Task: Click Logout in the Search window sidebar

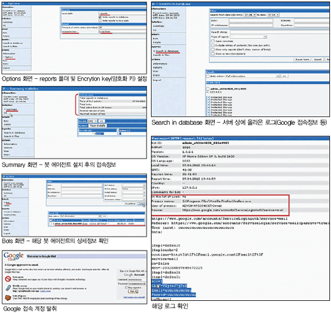Action: click(x=157, y=80)
